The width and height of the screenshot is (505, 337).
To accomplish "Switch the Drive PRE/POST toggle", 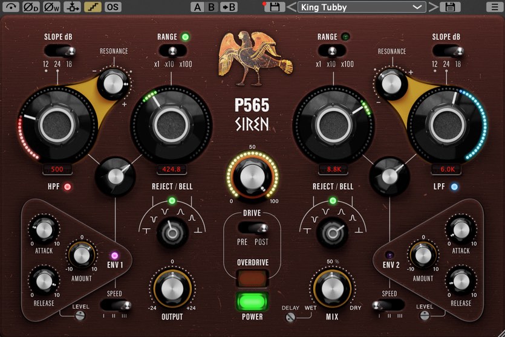I will (253, 228).
